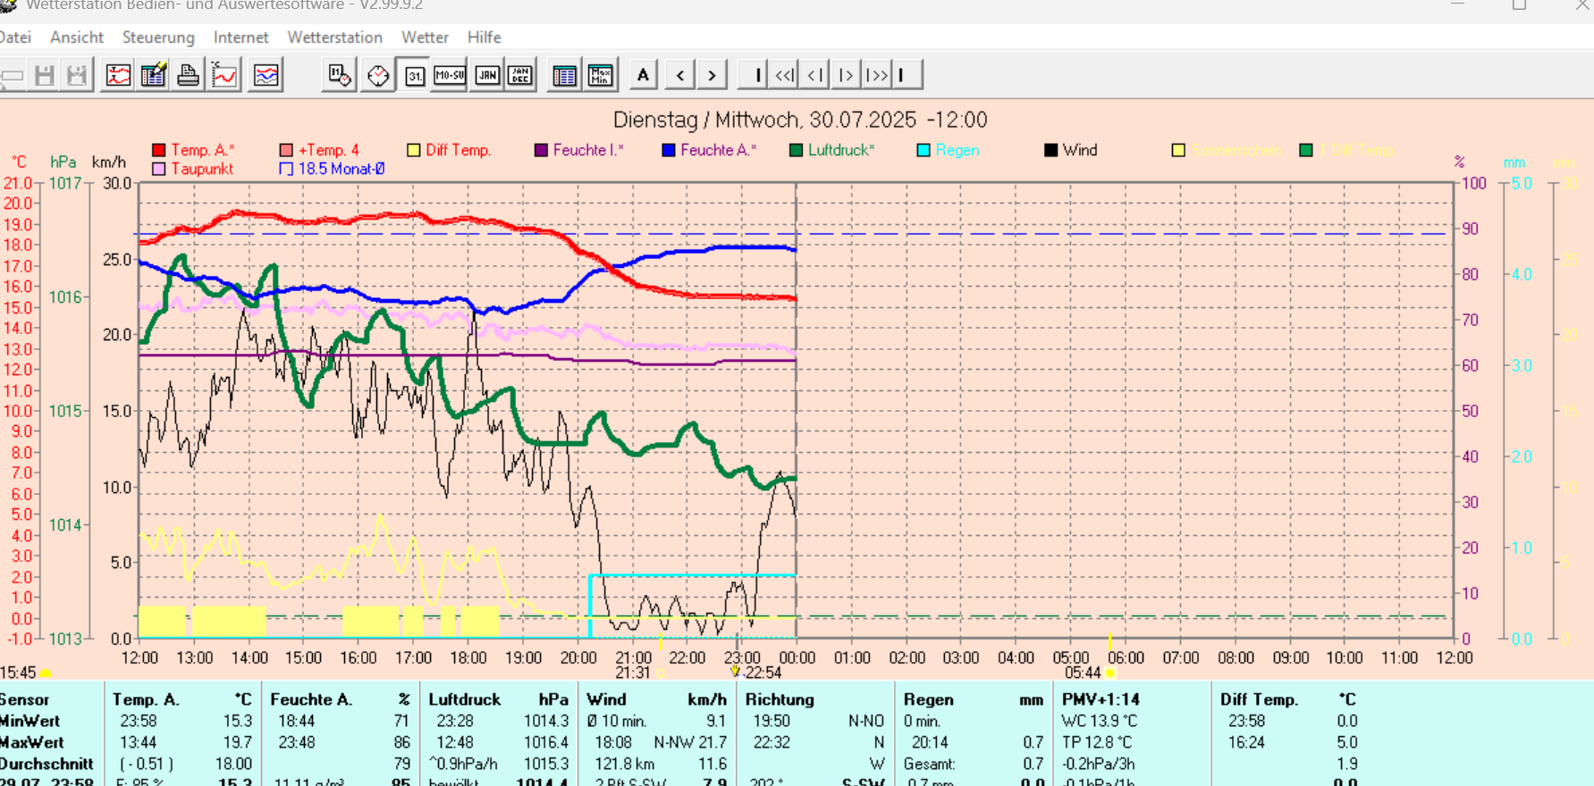Select the day view '31.' button
The width and height of the screenshot is (1594, 786).
415,75
